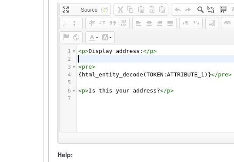
Task: Click the closing pre tag on line 4
Action: click(x=221, y=75)
